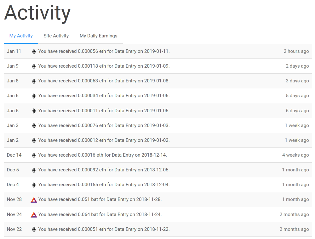Click the 'Jan 2' date label
Image resolution: width=315 pixels, height=239 pixels.
pos(13,140)
